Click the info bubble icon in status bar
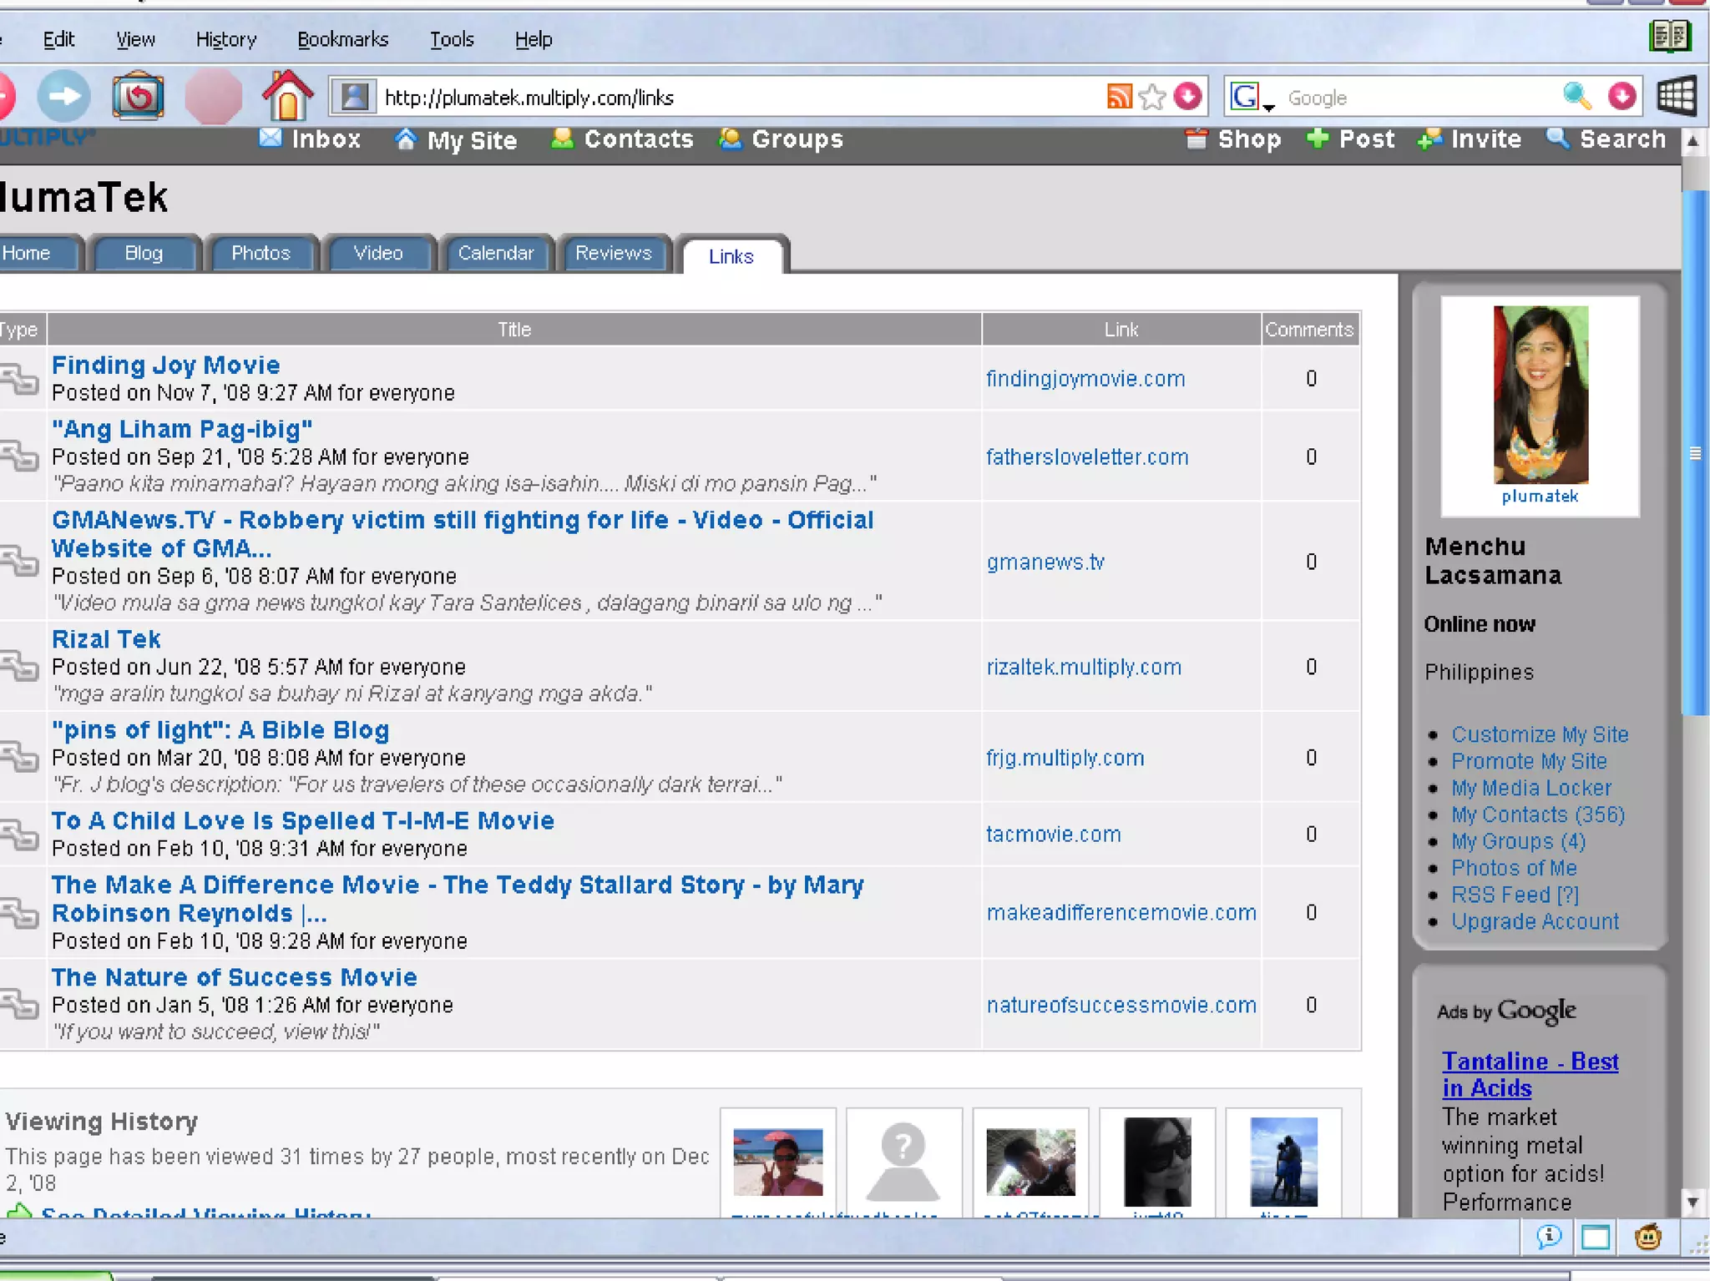This screenshot has width=1710, height=1281. pyautogui.click(x=1549, y=1237)
